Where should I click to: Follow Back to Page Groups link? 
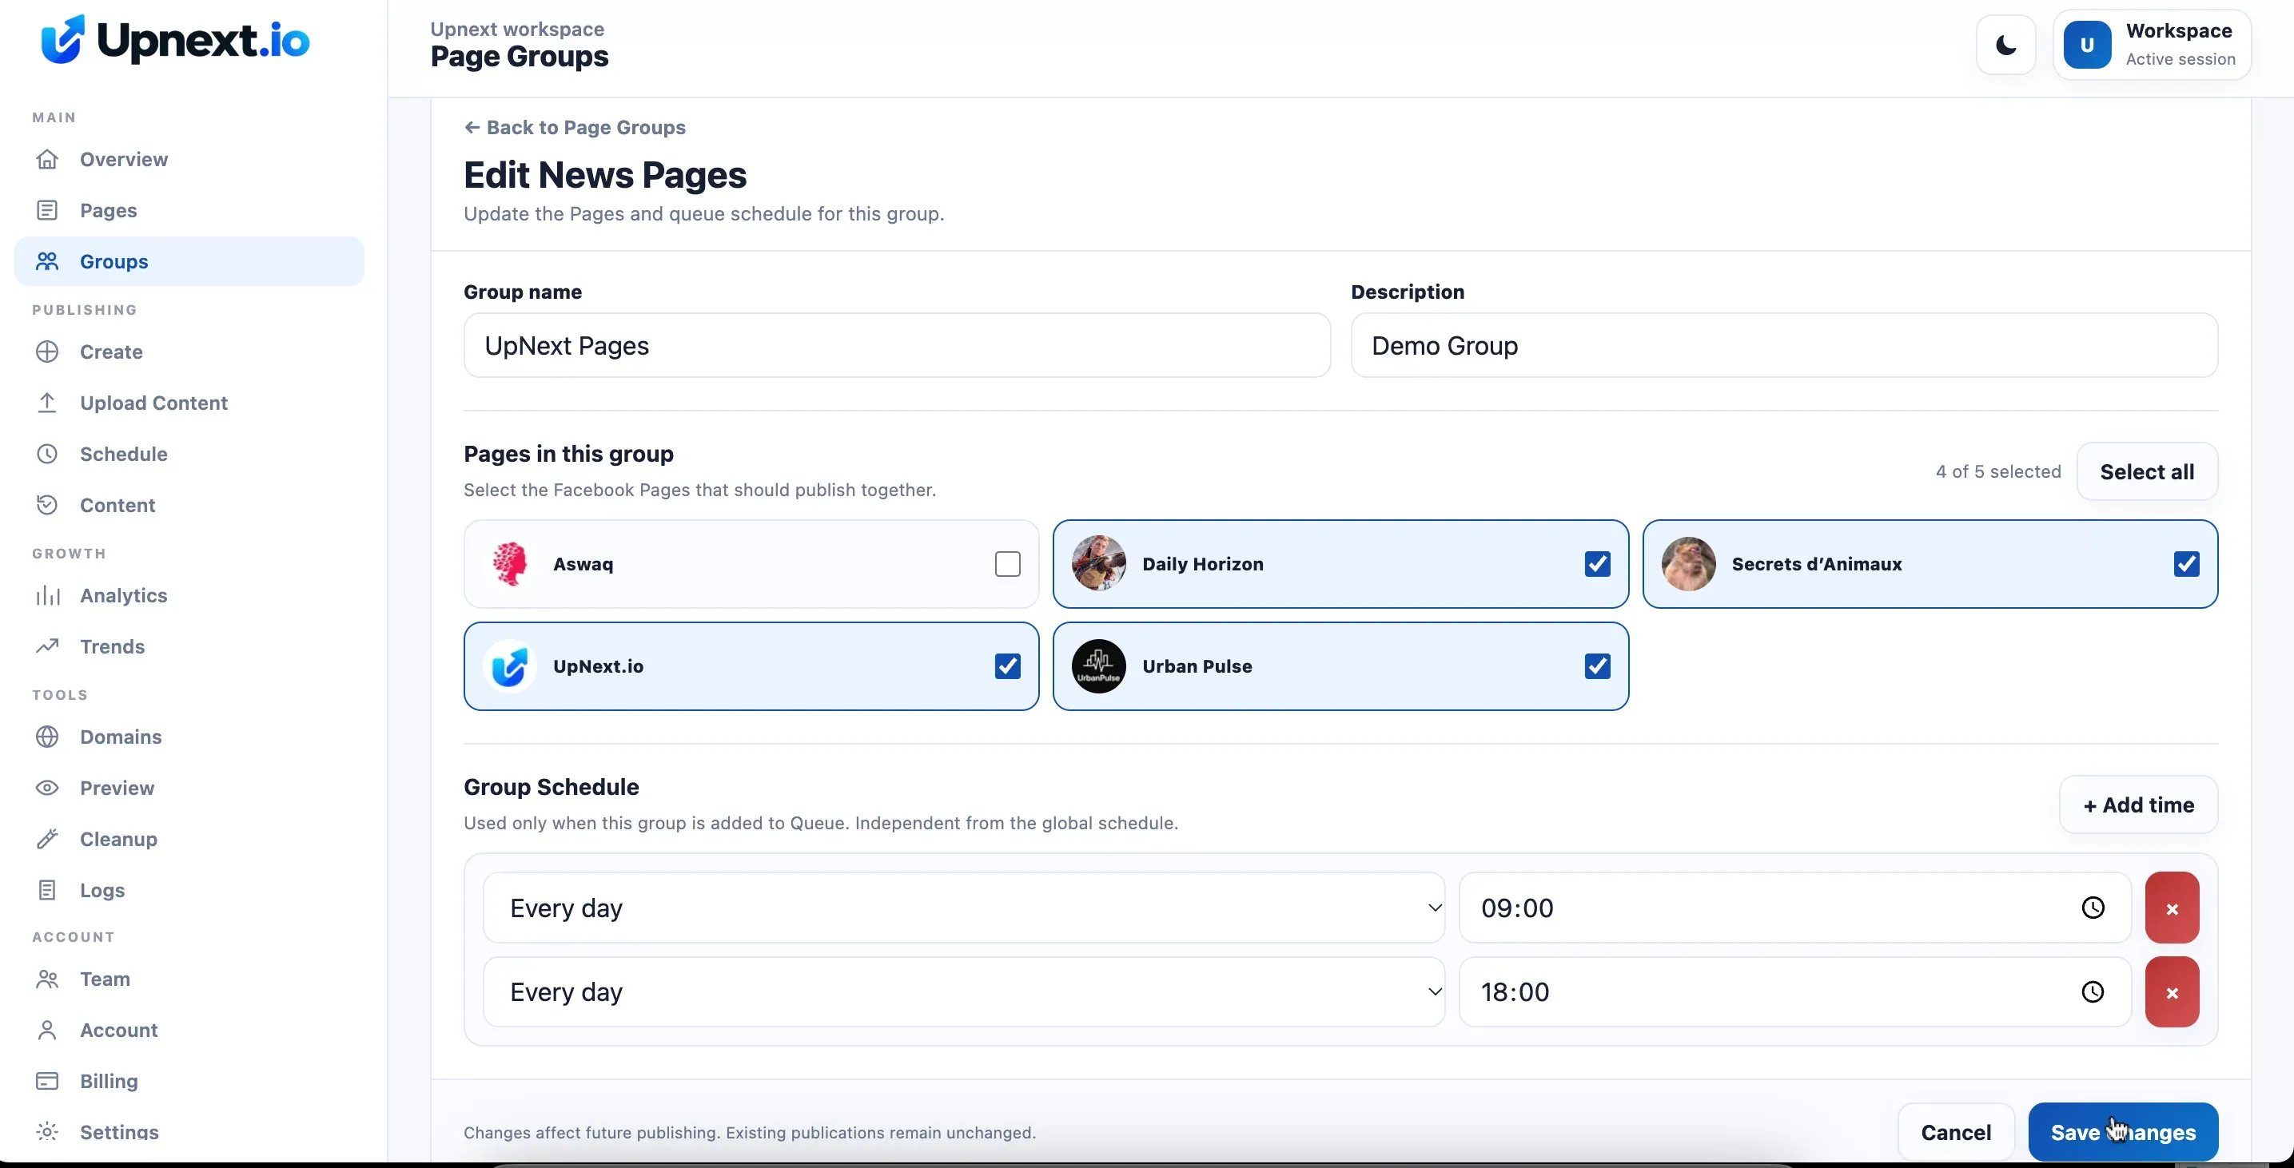coord(575,127)
